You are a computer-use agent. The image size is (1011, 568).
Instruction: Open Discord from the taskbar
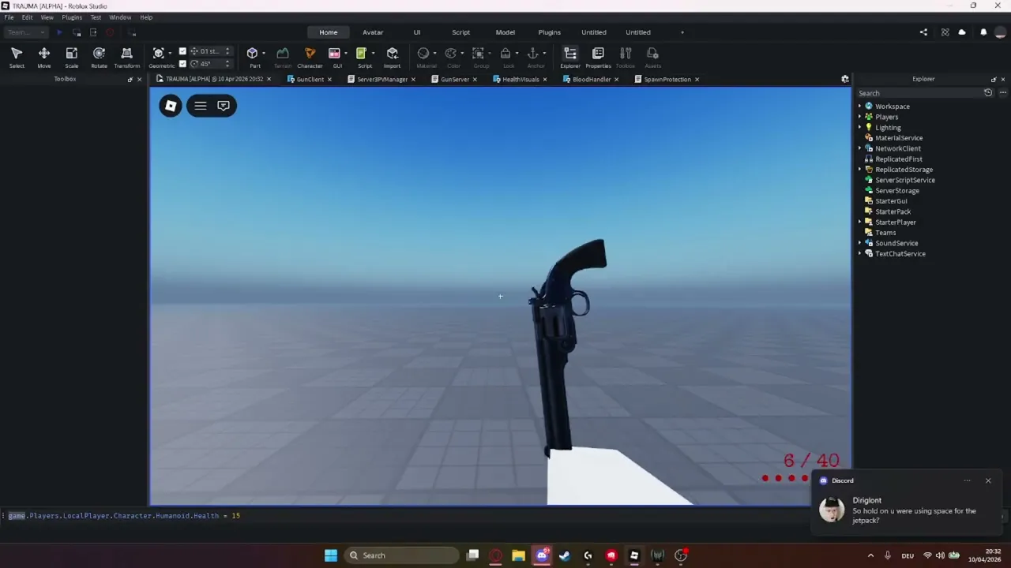pyautogui.click(x=542, y=555)
